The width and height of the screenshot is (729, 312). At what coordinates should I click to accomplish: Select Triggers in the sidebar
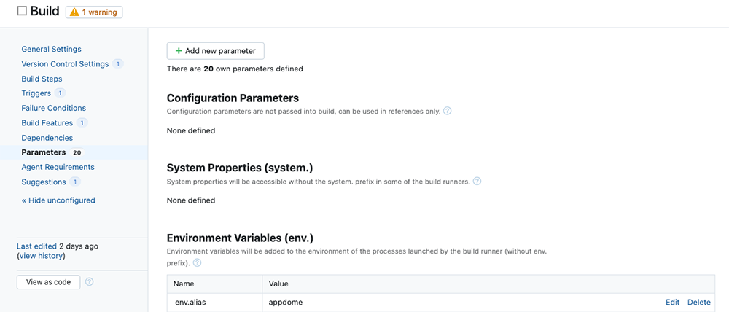click(36, 93)
